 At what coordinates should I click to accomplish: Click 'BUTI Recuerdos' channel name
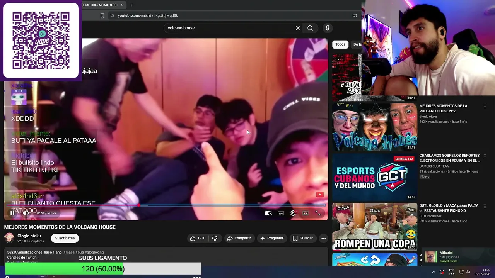pyautogui.click(x=430, y=216)
